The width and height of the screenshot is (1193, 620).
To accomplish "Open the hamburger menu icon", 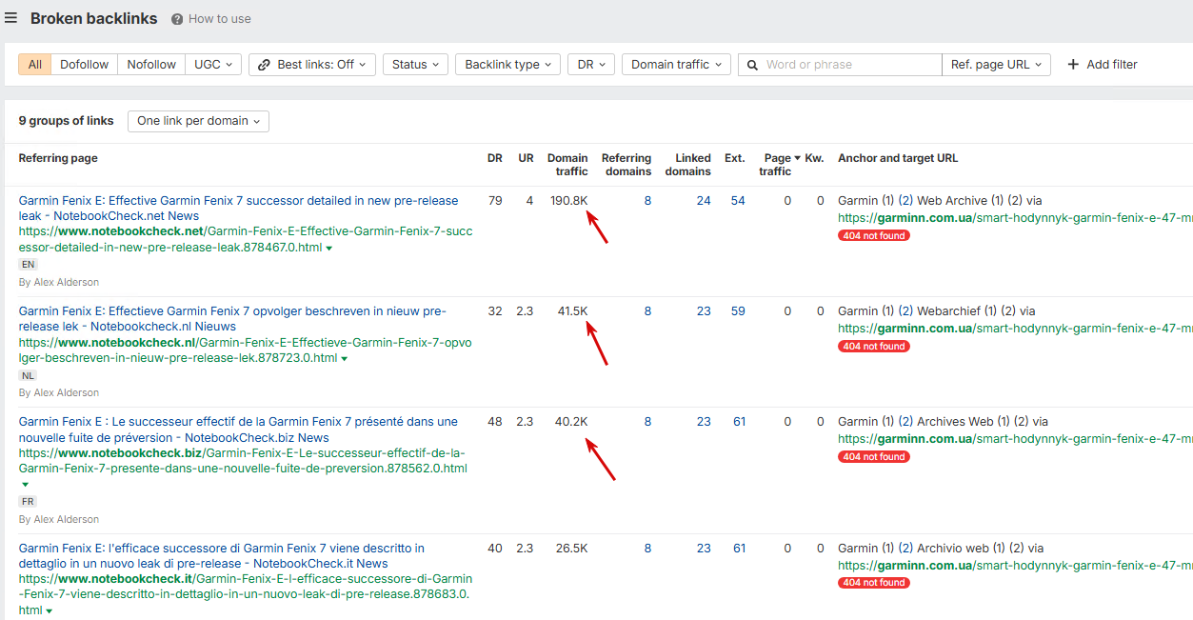I will [10, 18].
